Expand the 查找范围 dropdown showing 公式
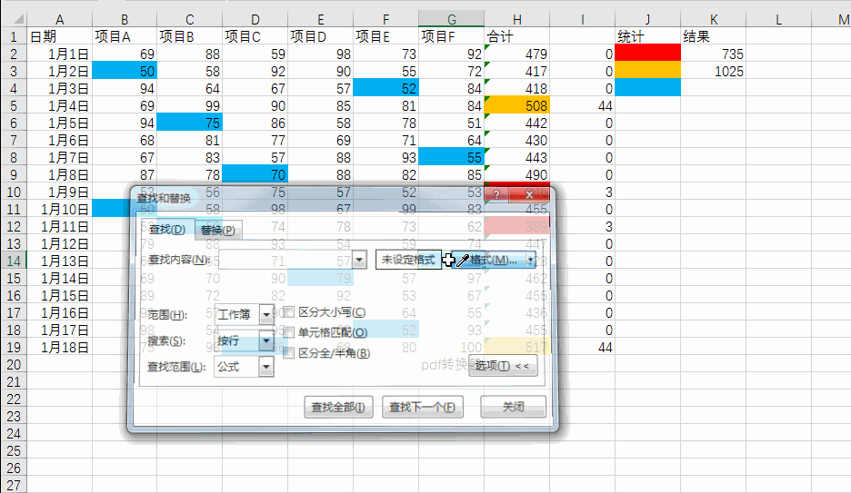The height and width of the screenshot is (493, 851). coord(265,367)
